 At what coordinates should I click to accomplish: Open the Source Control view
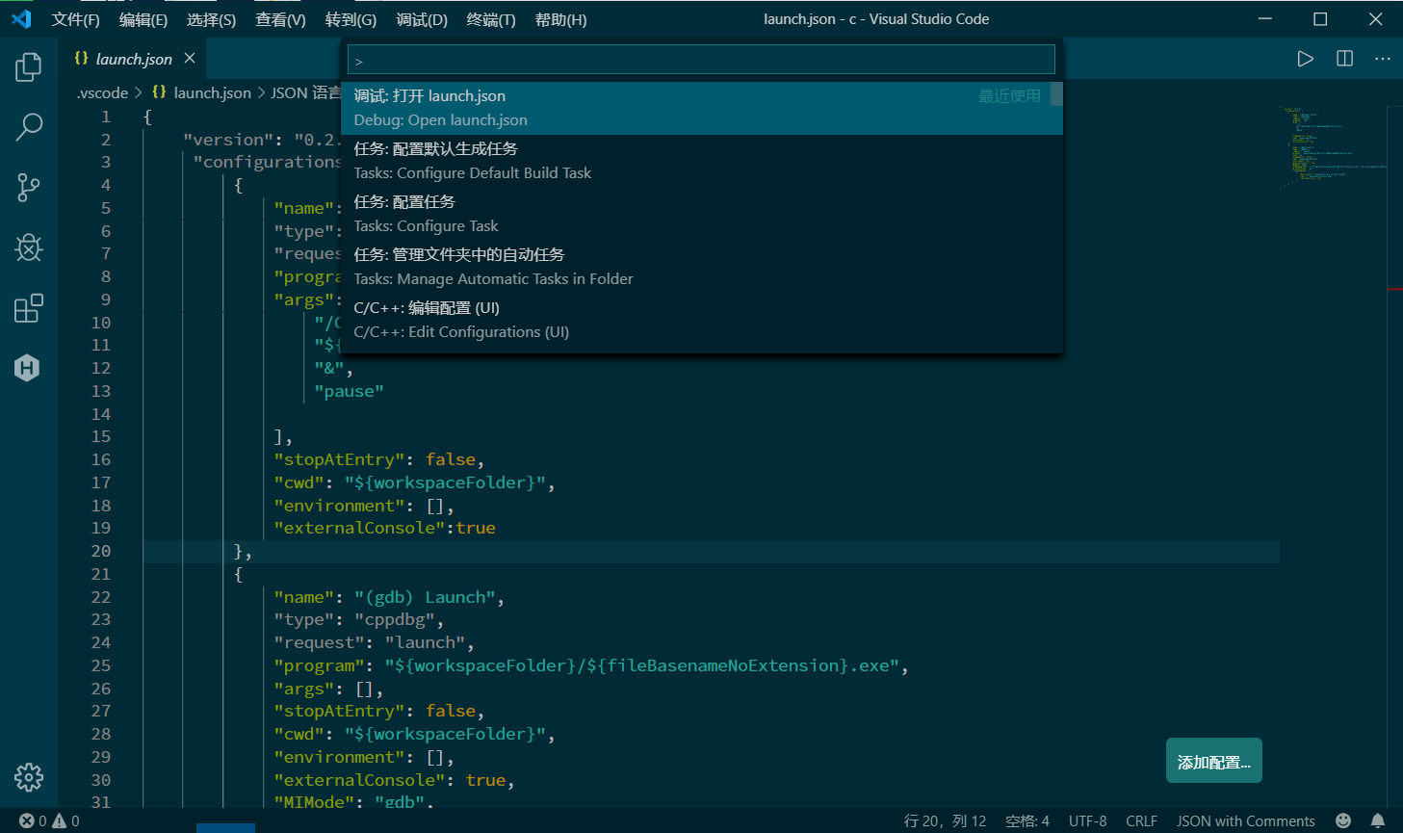coord(29,188)
